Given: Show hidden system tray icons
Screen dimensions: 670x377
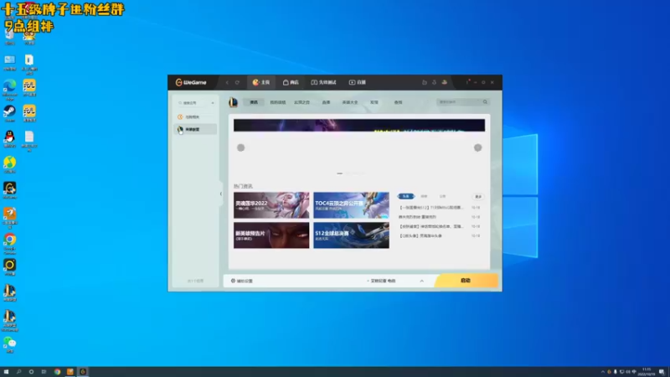Looking at the screenshot, I should pos(602,372).
